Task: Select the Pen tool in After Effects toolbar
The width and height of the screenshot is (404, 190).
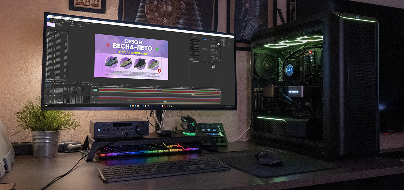Action: click(x=65, y=21)
